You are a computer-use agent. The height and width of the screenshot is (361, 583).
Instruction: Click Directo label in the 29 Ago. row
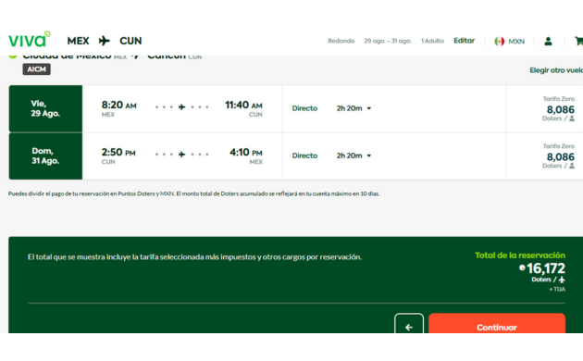click(x=304, y=108)
